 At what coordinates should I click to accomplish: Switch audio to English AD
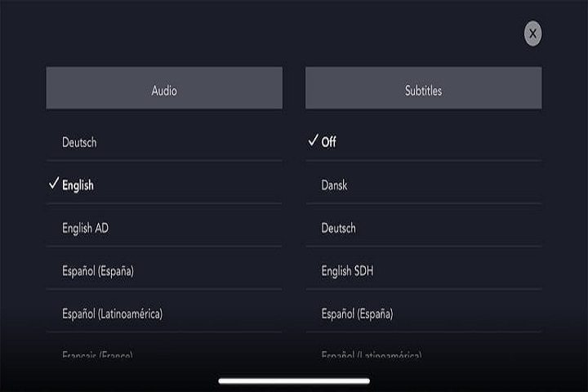click(x=85, y=229)
